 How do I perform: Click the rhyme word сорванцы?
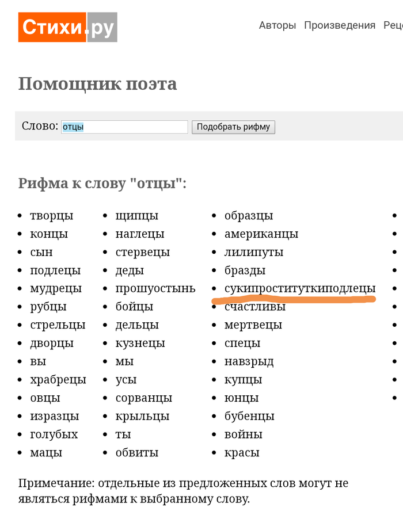coord(144,398)
